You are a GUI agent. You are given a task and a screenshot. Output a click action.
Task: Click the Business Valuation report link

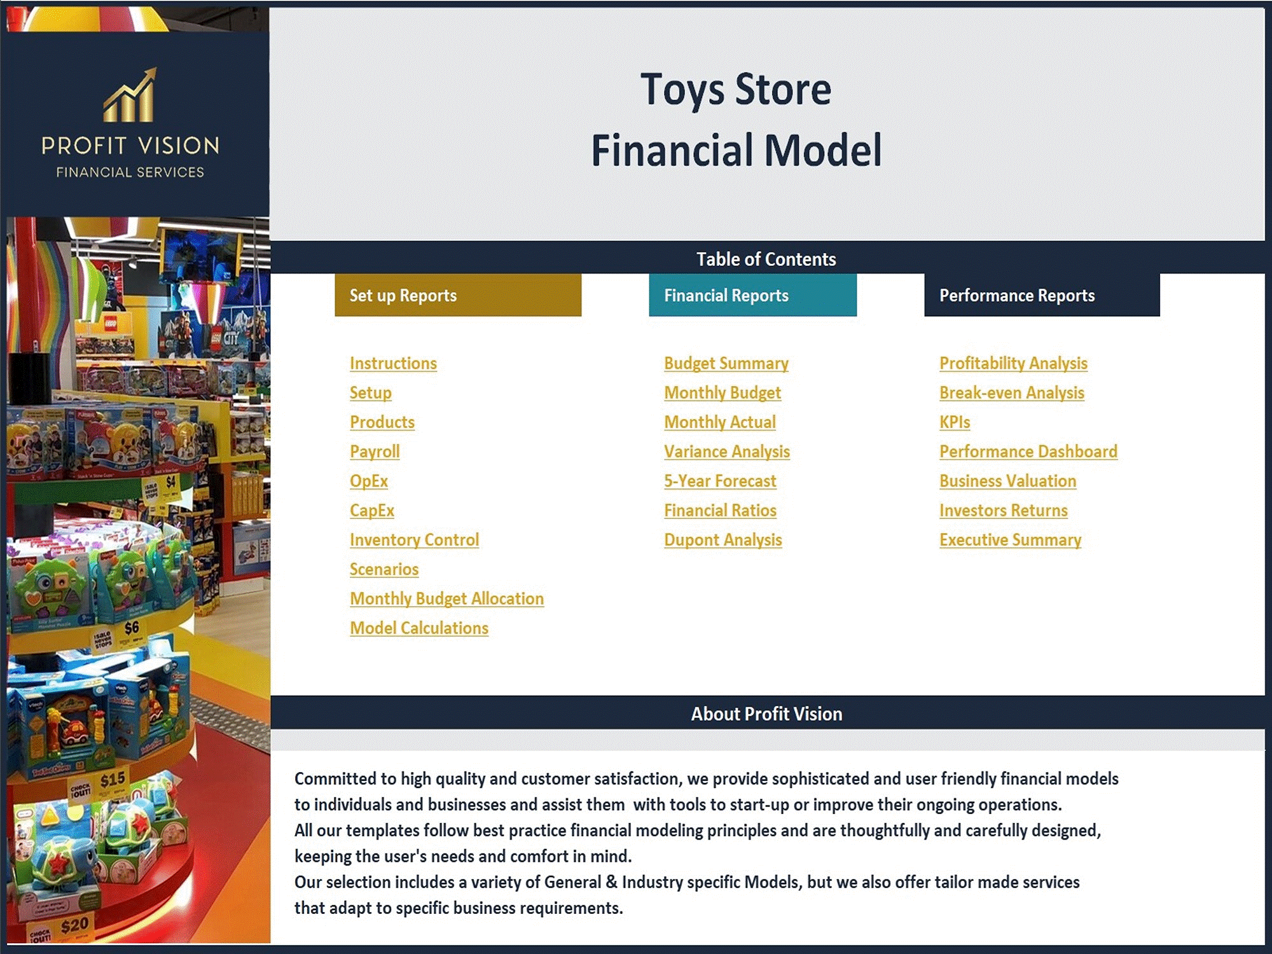tap(1007, 481)
